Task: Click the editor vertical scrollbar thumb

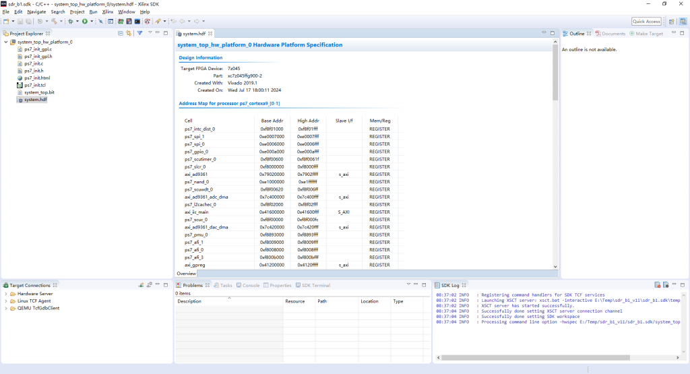Action: (x=555, y=71)
